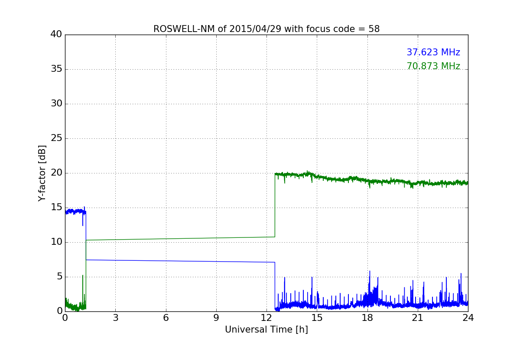Click x-axis tick label 21
This screenshot has height=346, width=520.
(418, 317)
